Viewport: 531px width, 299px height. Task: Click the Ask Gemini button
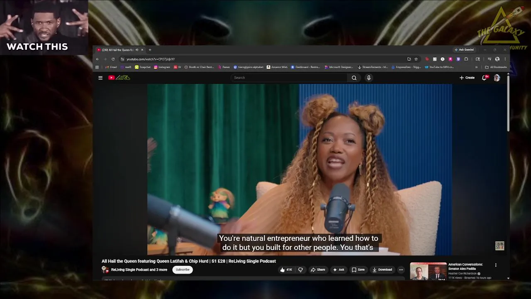464,50
